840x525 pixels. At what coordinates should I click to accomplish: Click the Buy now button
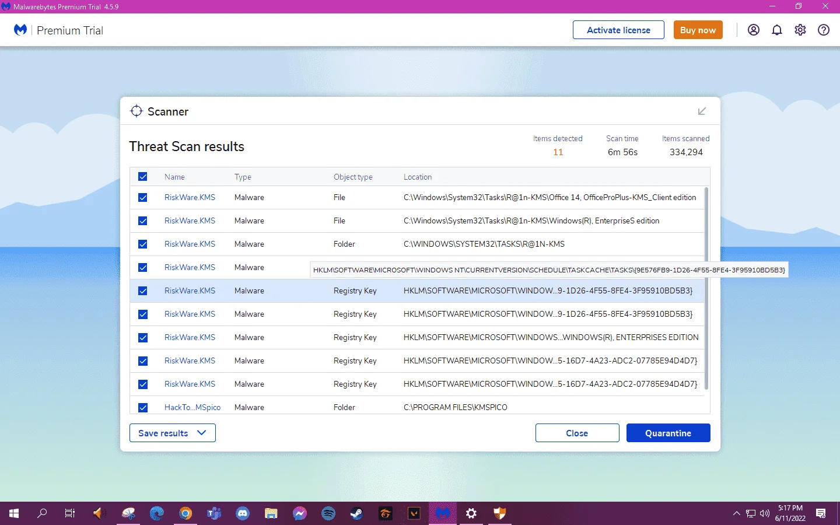(x=698, y=30)
